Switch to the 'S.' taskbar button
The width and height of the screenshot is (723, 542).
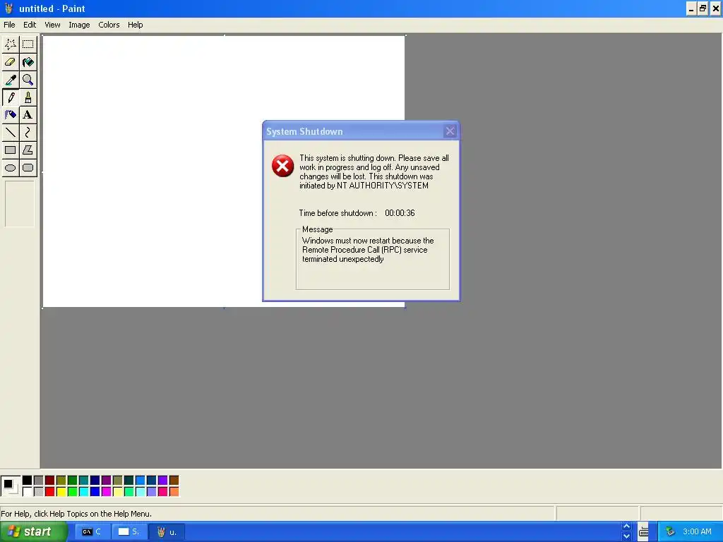pyautogui.click(x=129, y=532)
